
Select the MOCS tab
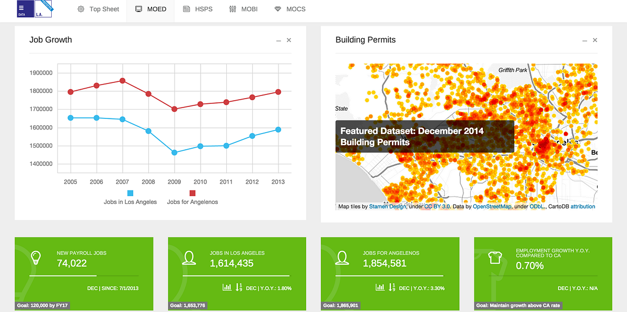290,9
